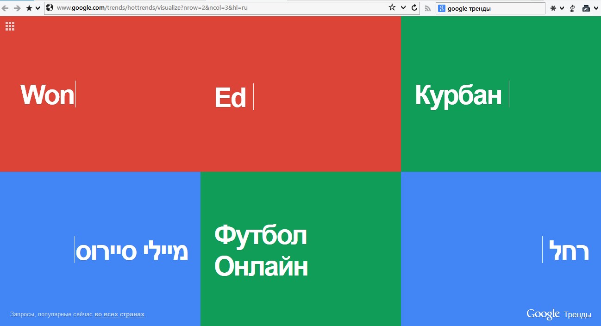
Task: Open the "во всех странах" link
Action: point(119,314)
